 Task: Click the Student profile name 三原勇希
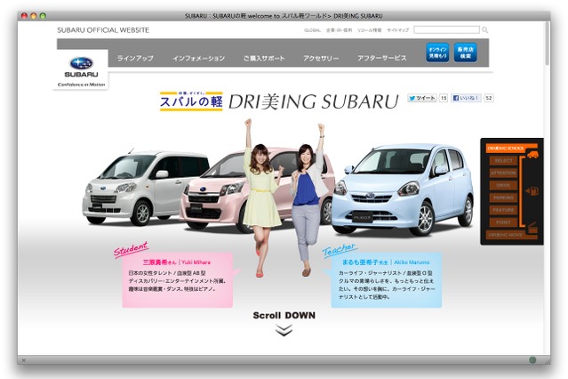pos(156,262)
